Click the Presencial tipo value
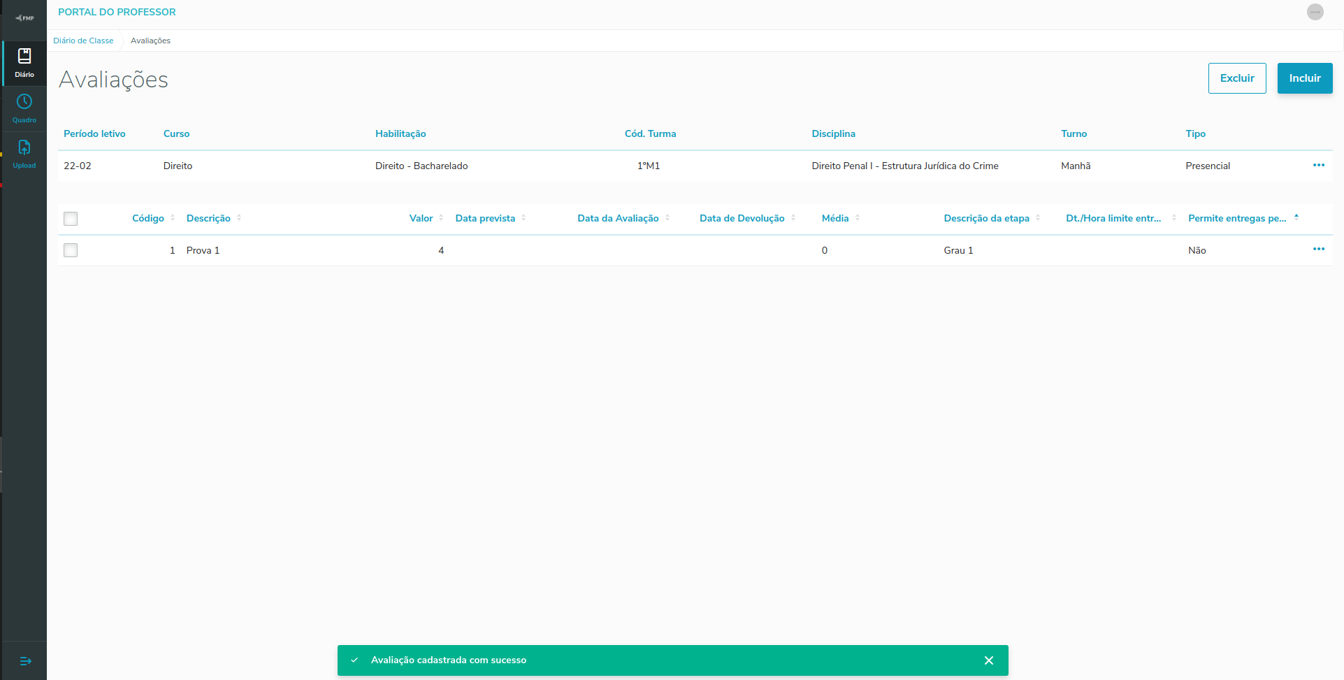Screen dimensions: 1344x680 (x=1208, y=166)
